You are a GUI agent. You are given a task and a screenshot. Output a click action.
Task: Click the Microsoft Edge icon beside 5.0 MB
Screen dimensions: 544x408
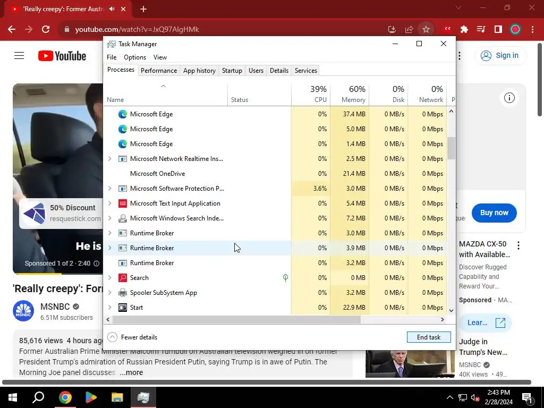123,129
